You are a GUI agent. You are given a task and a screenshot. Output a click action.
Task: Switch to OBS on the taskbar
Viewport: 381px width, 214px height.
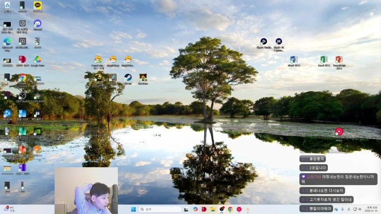click(222, 209)
